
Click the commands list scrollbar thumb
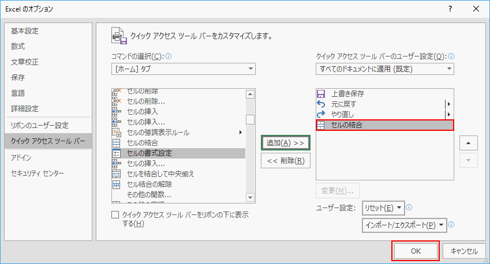[x=250, y=119]
